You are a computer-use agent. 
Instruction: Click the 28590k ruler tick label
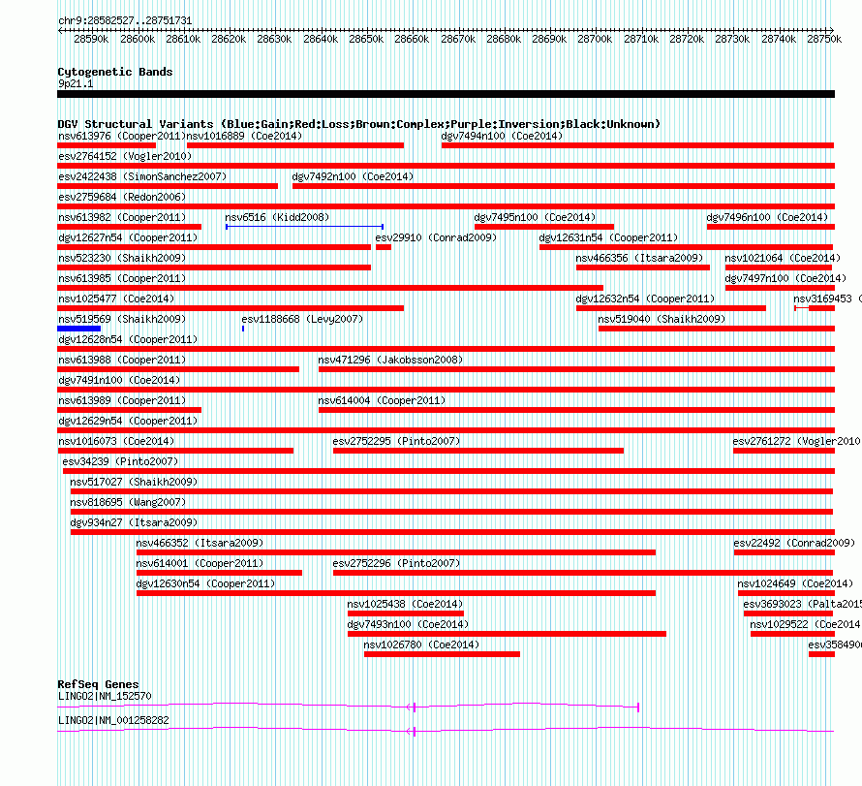(x=91, y=39)
